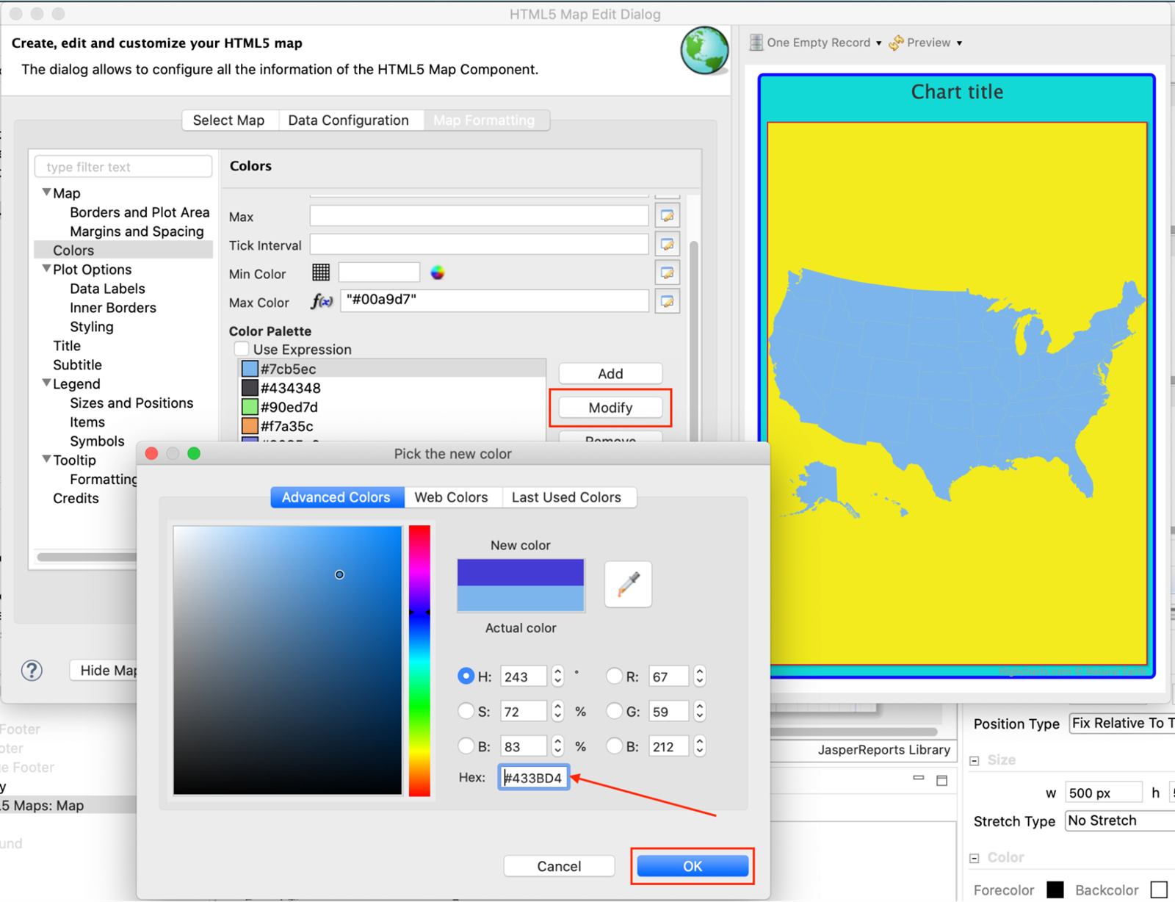
Task: Collapse the Tooltip tree node
Action: click(x=46, y=460)
